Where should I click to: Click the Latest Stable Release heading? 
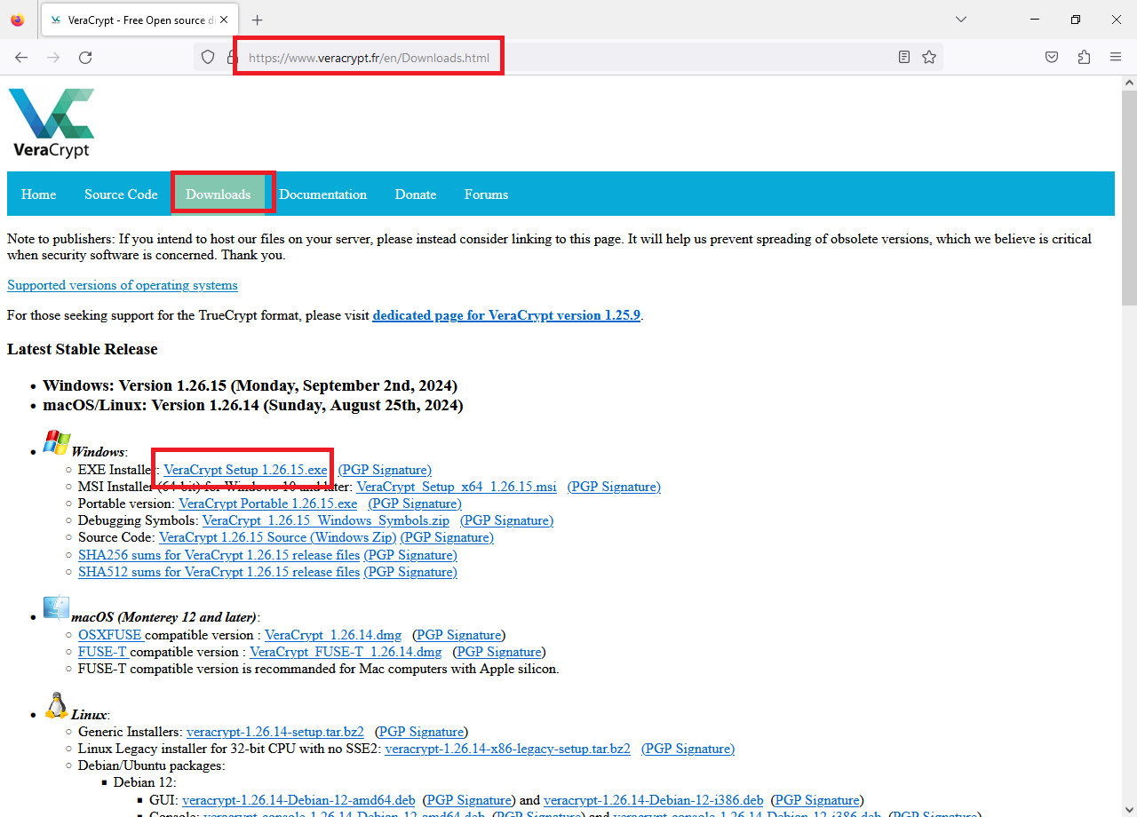click(83, 349)
